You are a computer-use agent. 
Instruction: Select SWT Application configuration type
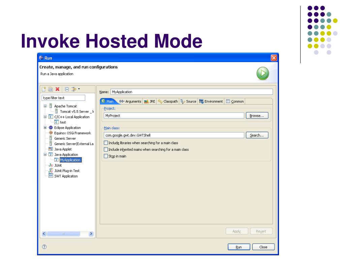pyautogui.click(x=66, y=176)
